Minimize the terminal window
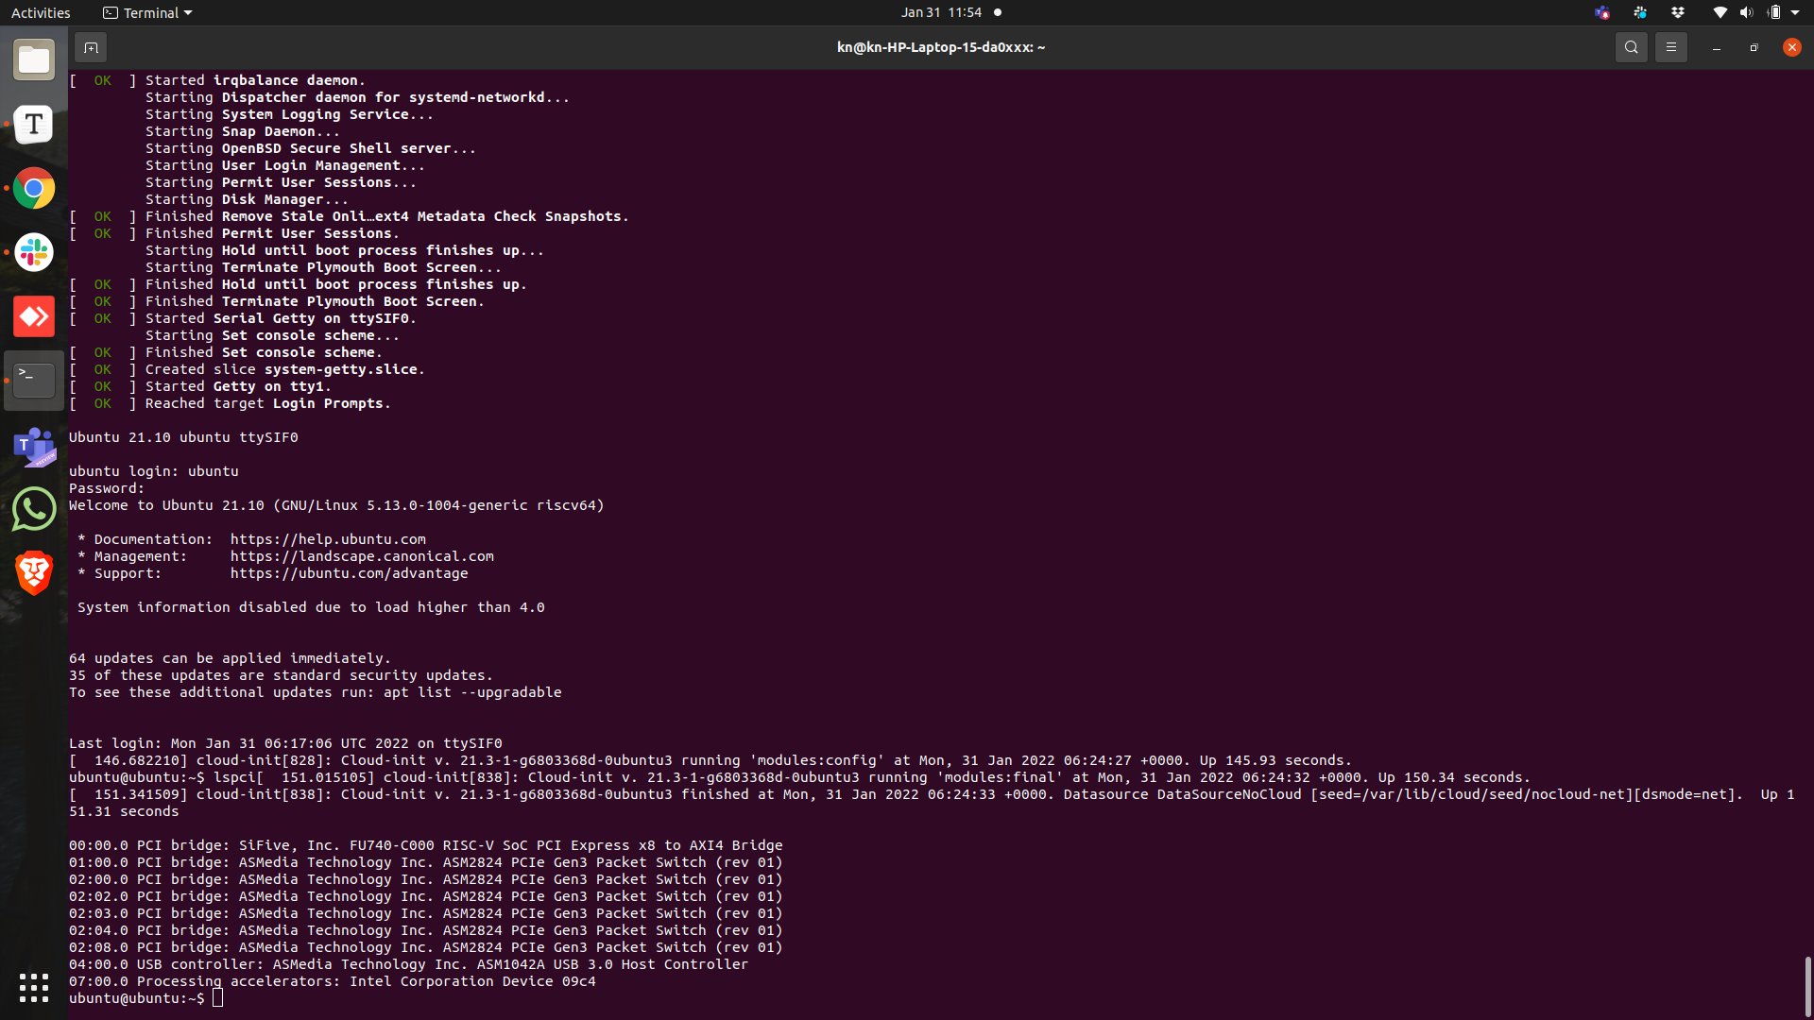1814x1020 pixels. (1717, 47)
